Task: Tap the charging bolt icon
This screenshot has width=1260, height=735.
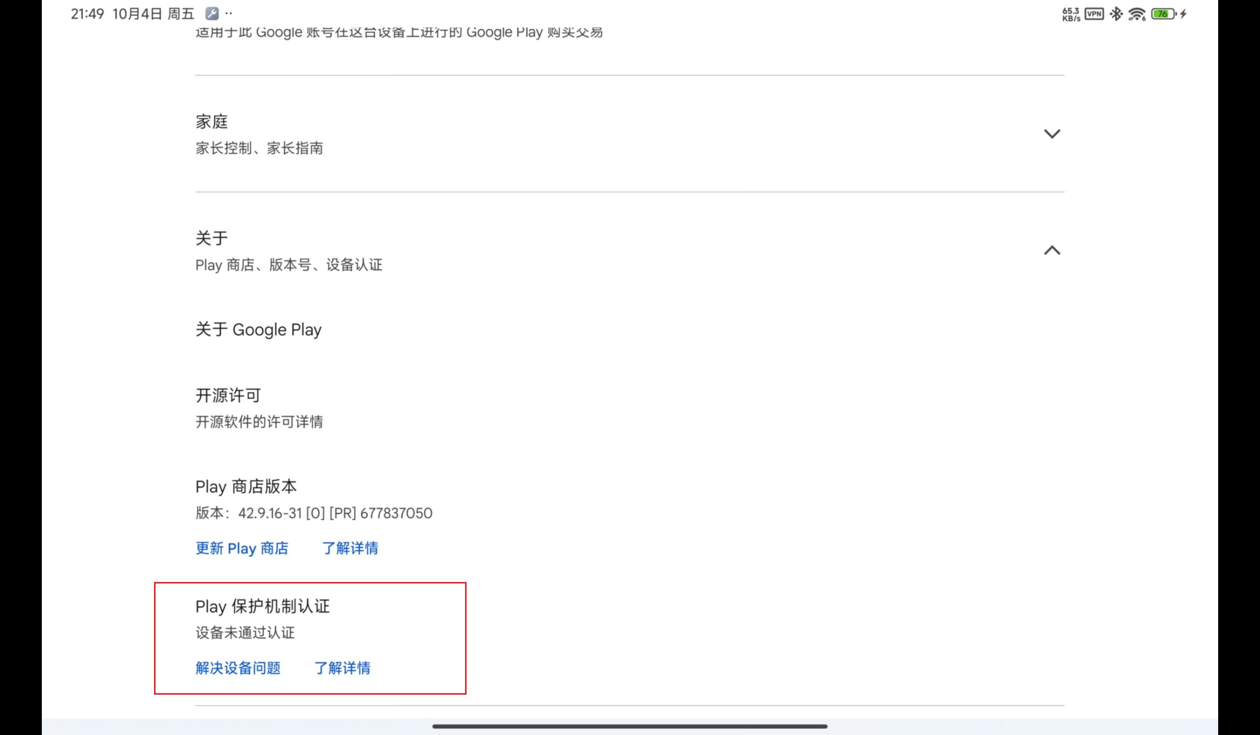Action: 1184,13
